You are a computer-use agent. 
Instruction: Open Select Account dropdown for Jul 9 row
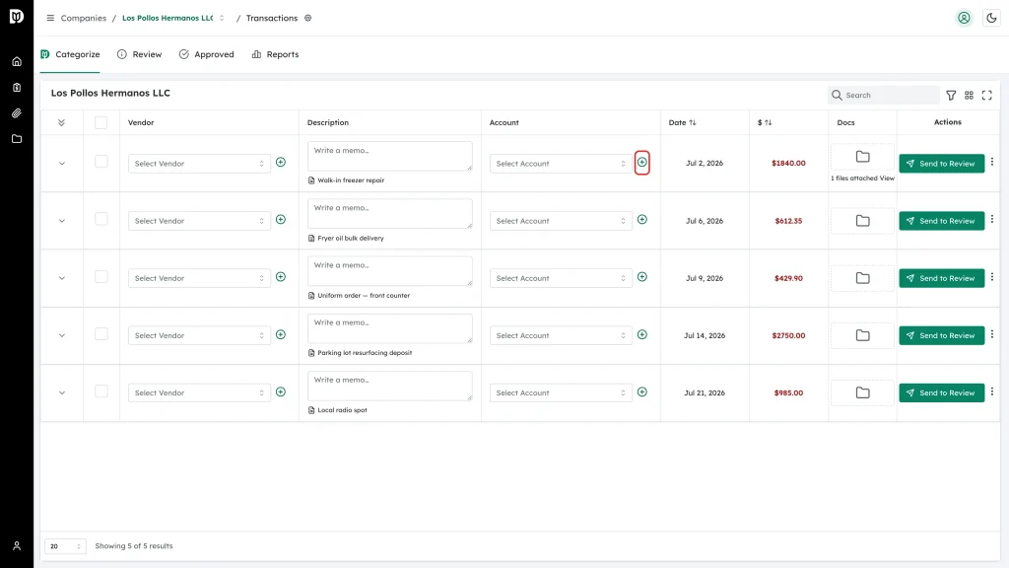tap(561, 278)
